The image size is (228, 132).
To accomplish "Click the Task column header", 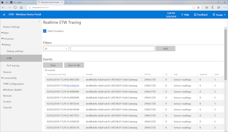I will click(x=176, y=74).
